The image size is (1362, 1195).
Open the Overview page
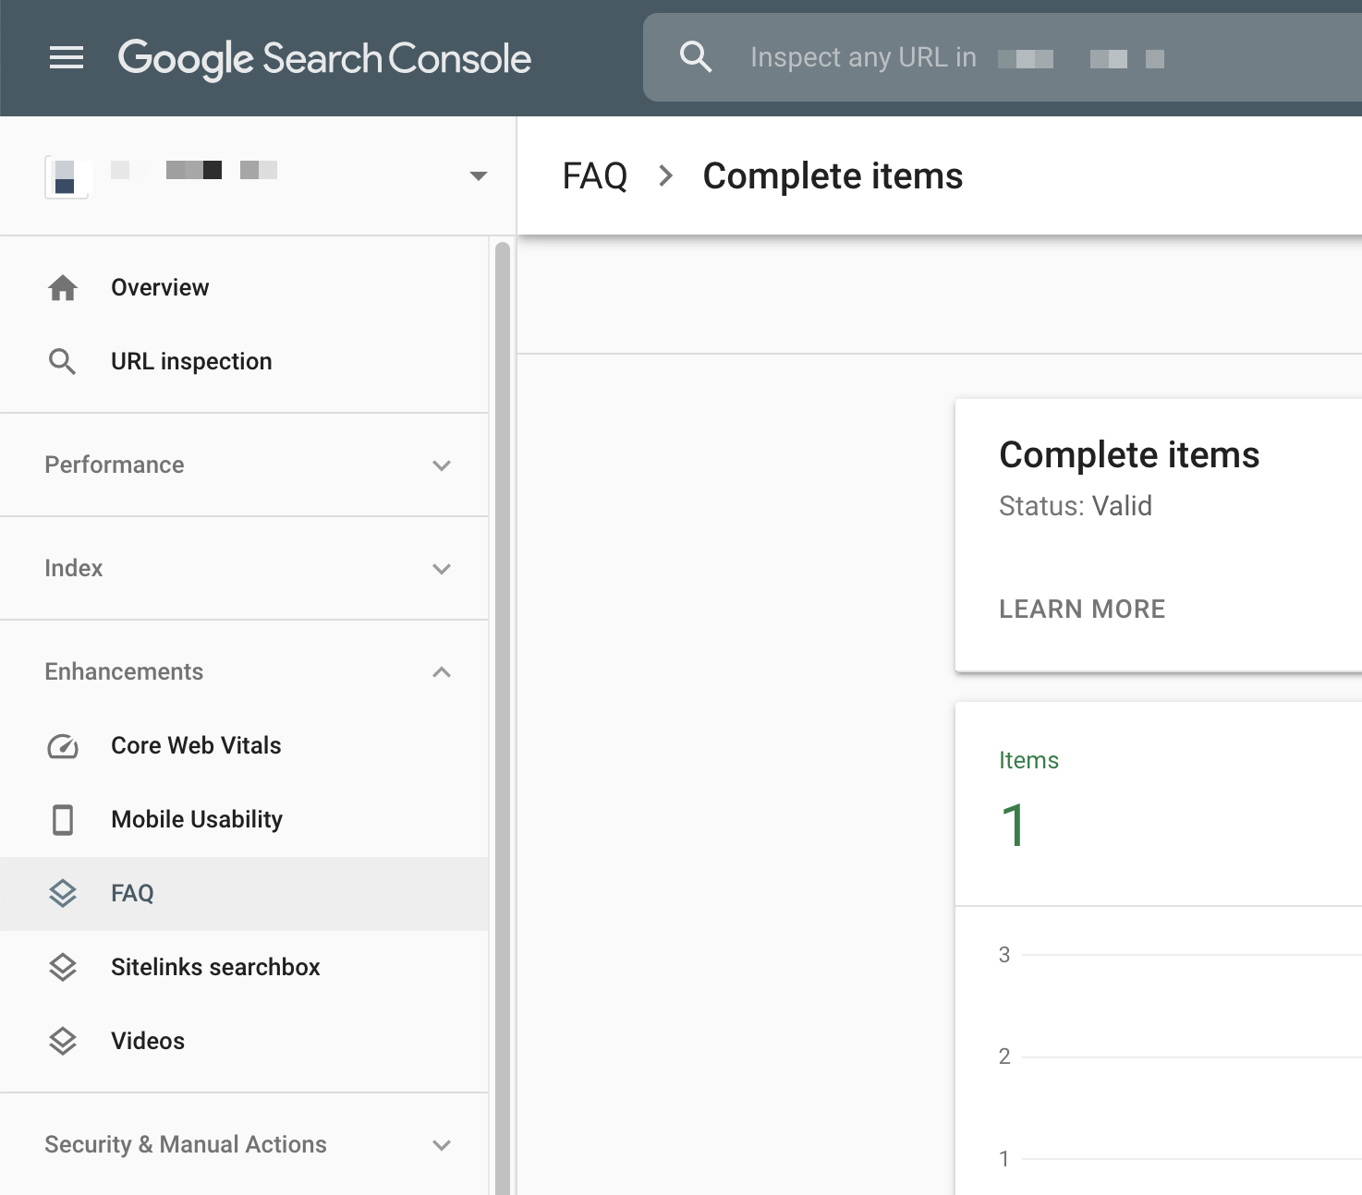pyautogui.click(x=244, y=288)
